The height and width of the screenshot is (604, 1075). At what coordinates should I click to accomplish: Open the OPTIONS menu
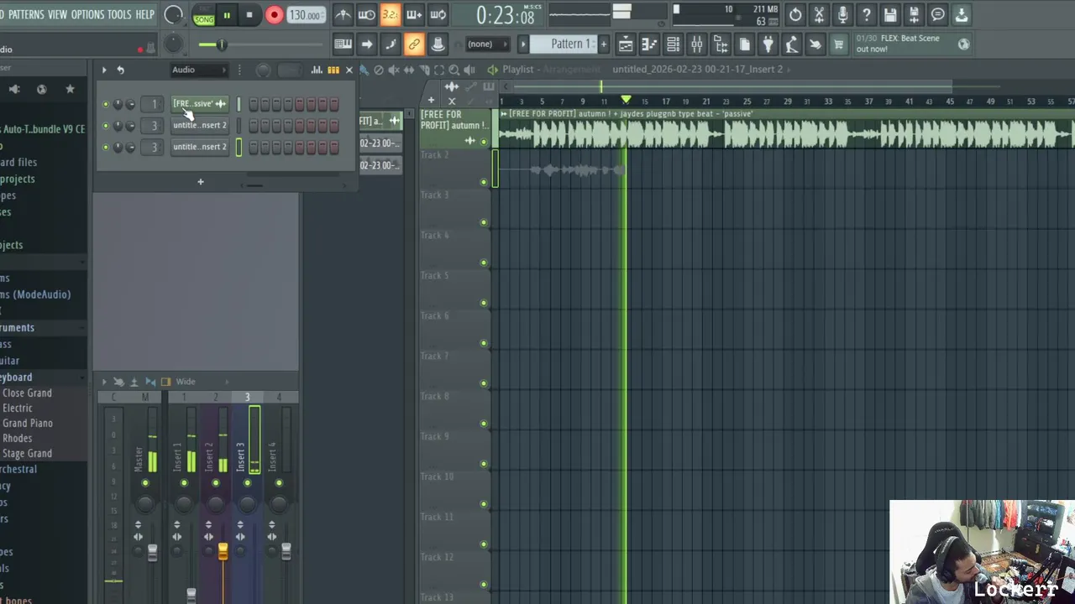87,14
